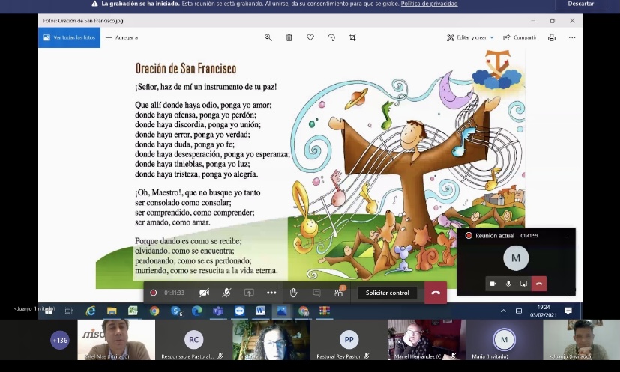Show hidden system tray icons chevron

pyautogui.click(x=503, y=311)
